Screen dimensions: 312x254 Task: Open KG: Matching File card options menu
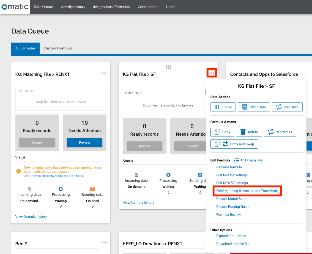[104, 73]
